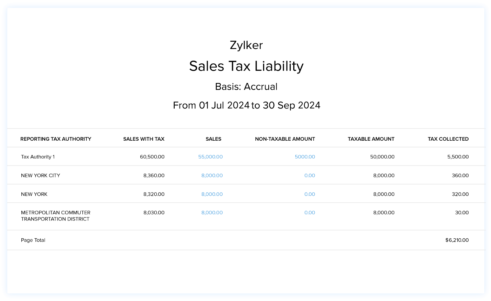The image size is (491, 301).
Task: Click the Taxable Amount column header
Action: tap(371, 139)
